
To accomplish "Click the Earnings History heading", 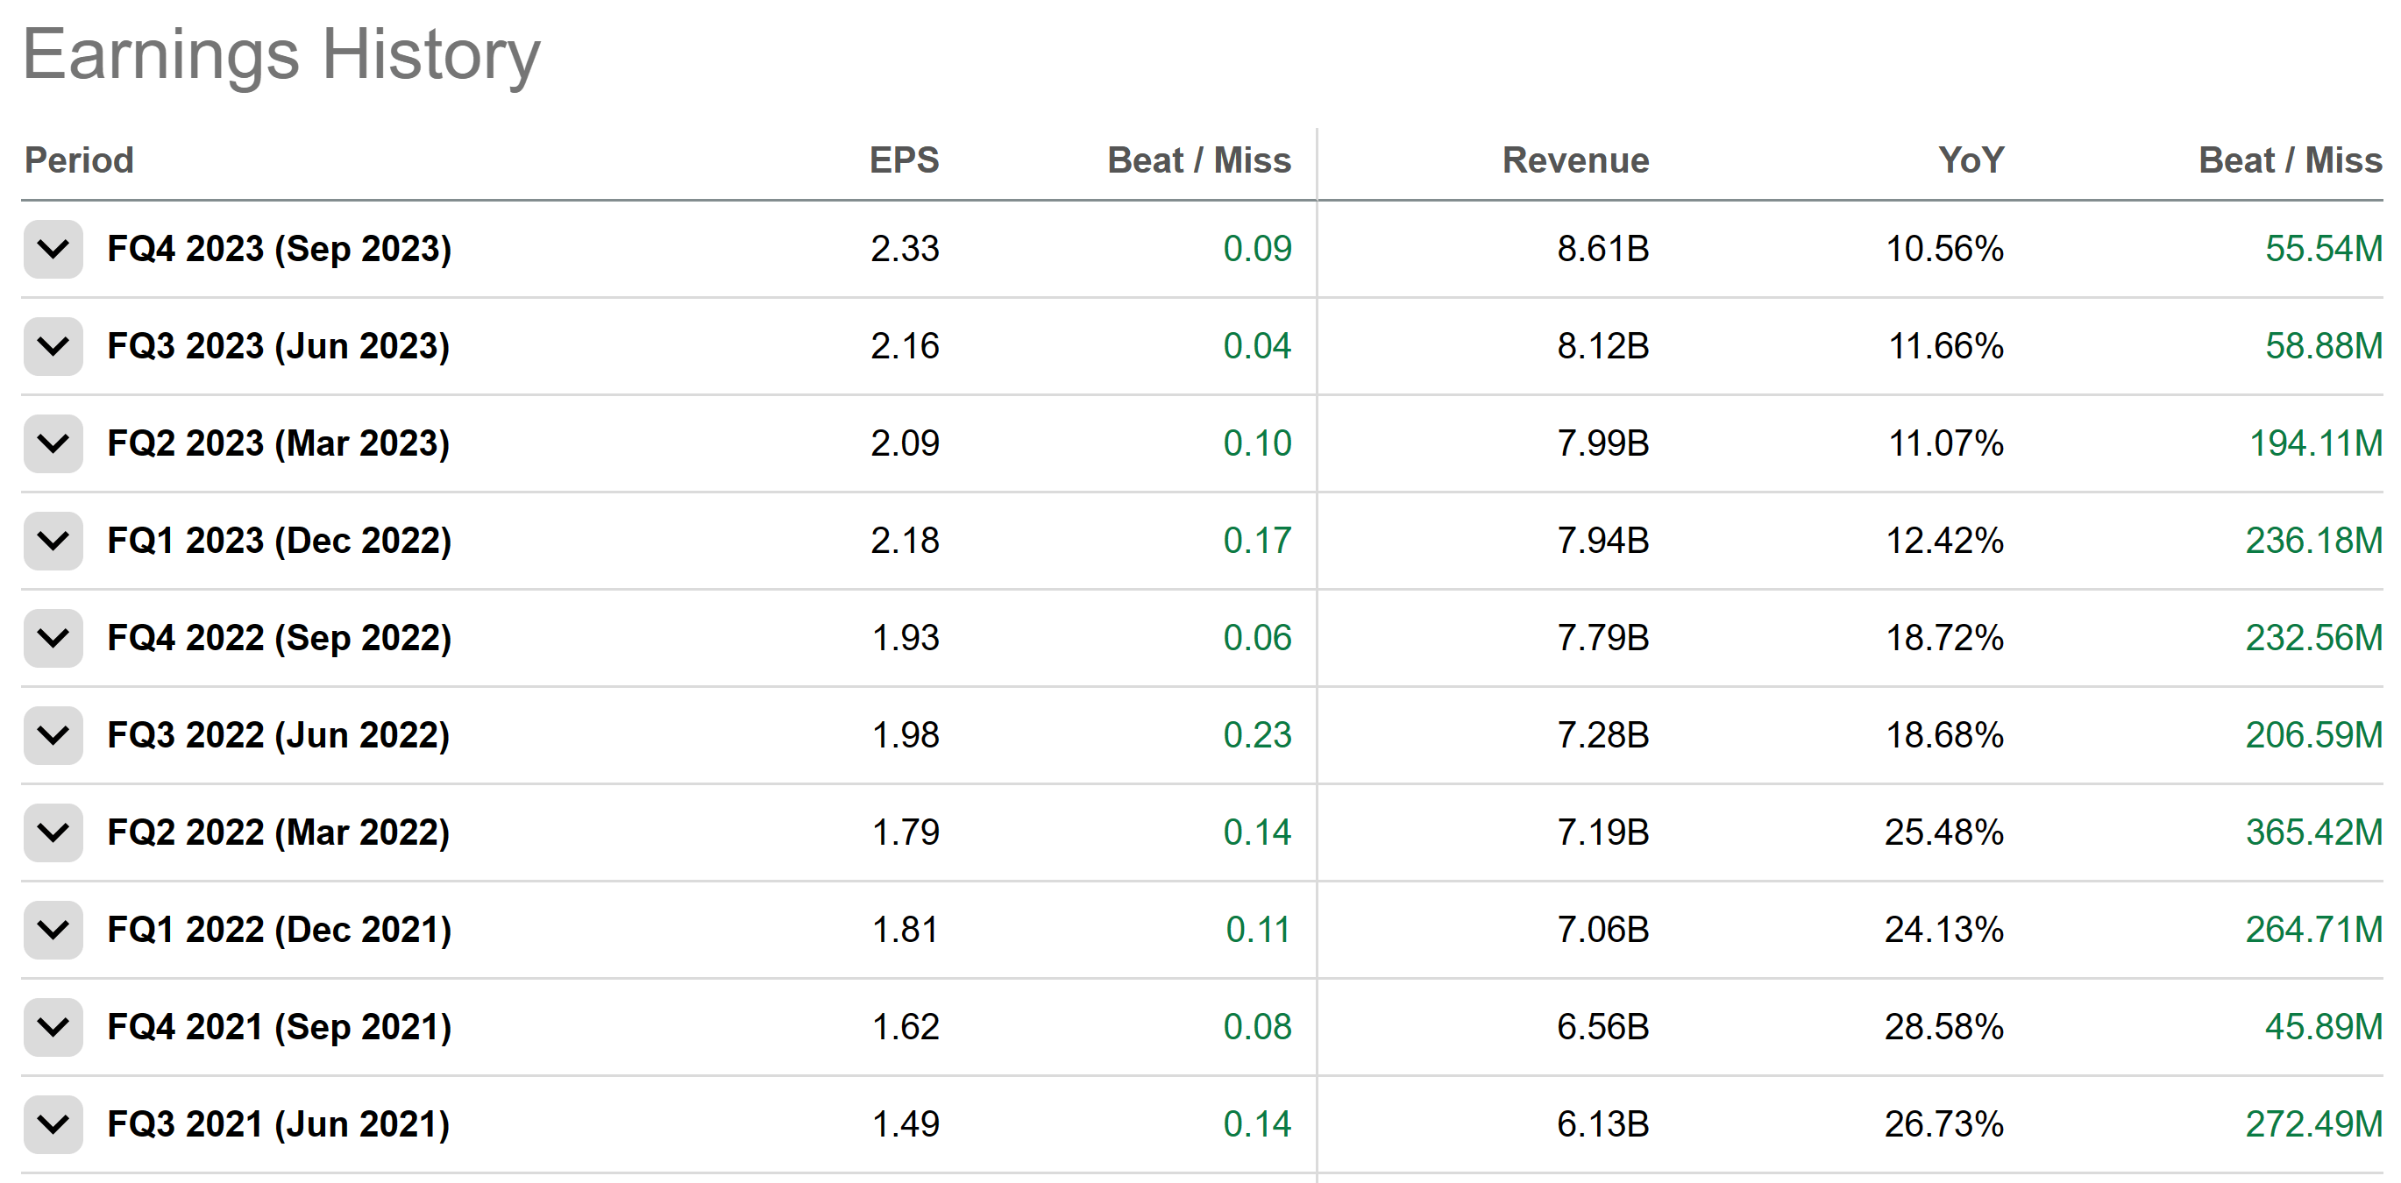I will (281, 54).
